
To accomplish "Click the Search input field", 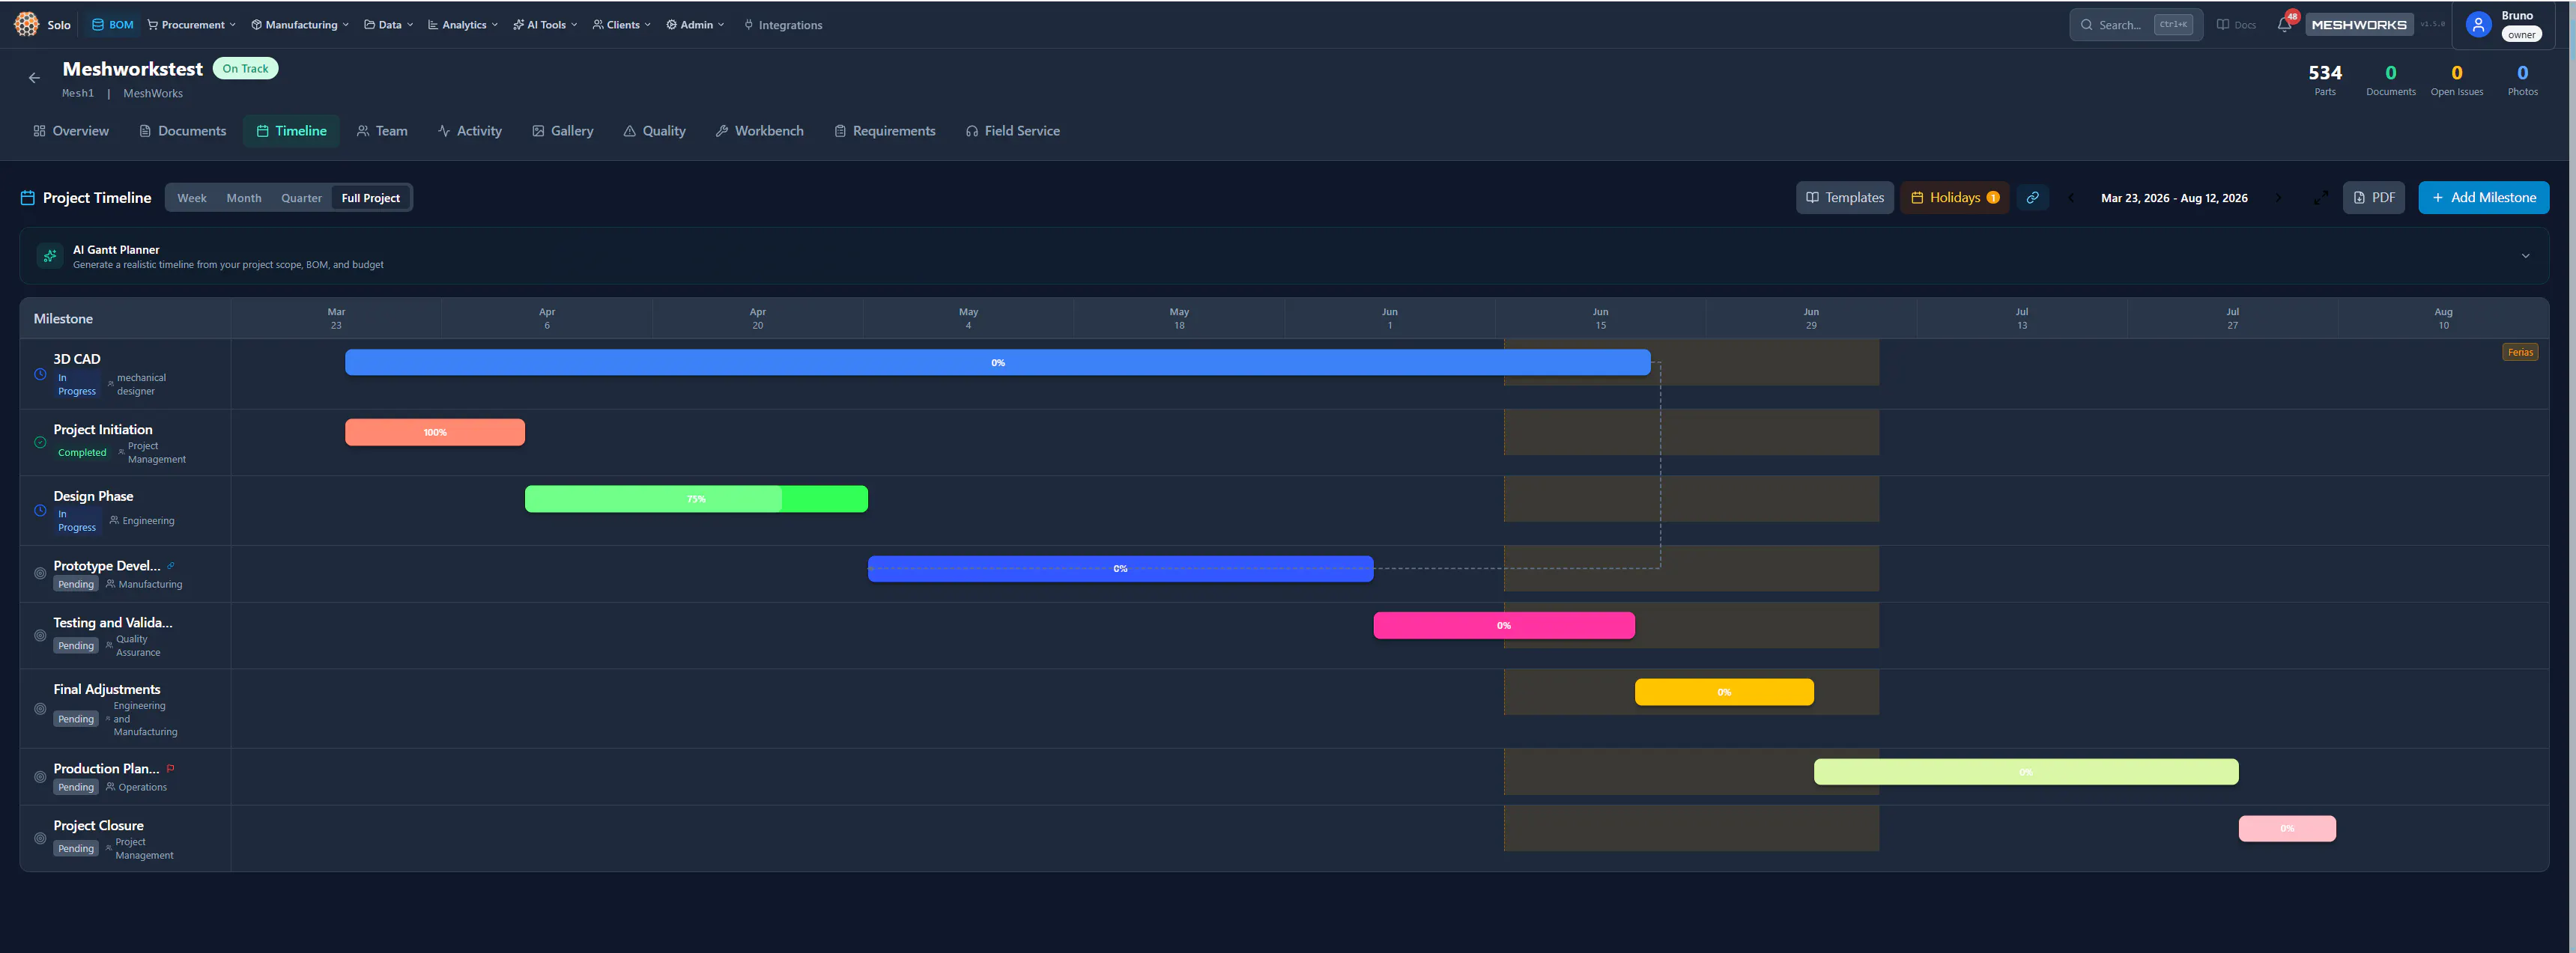I will 2136,25.
